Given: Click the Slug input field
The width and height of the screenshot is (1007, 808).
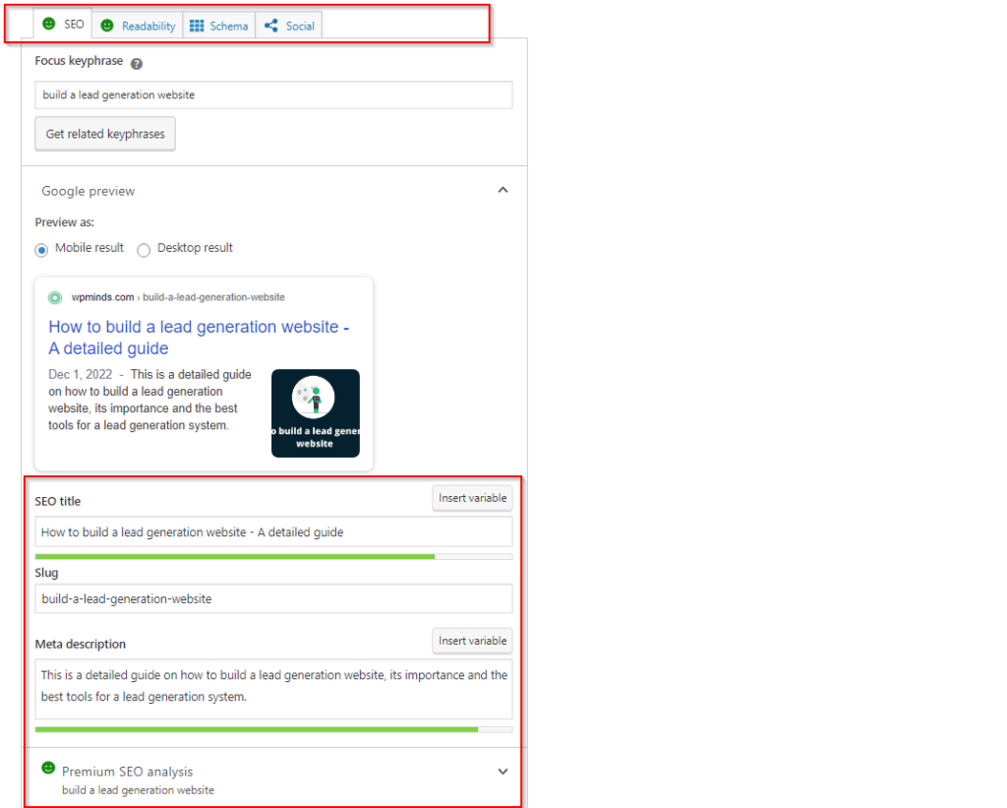Looking at the screenshot, I should (273, 599).
